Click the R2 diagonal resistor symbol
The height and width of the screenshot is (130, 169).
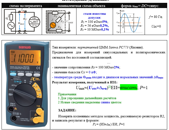(x=58, y=20)
